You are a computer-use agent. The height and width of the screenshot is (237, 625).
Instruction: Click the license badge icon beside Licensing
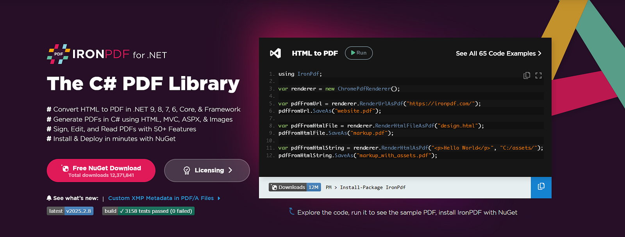click(x=187, y=170)
